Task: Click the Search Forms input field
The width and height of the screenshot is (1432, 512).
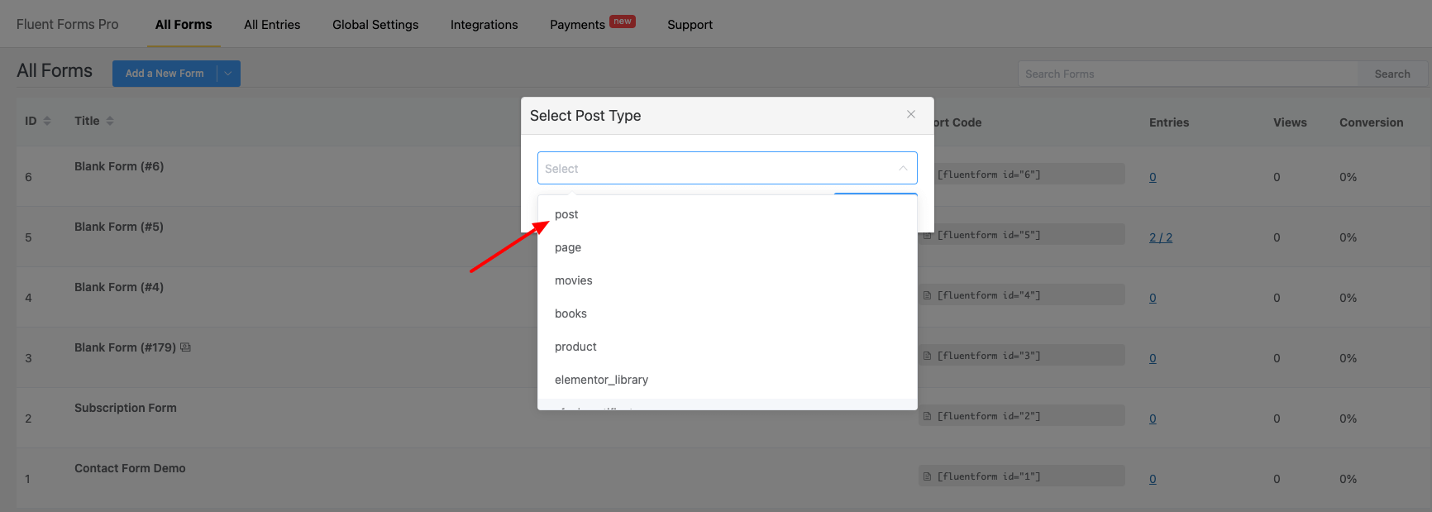Action: click(x=1187, y=74)
